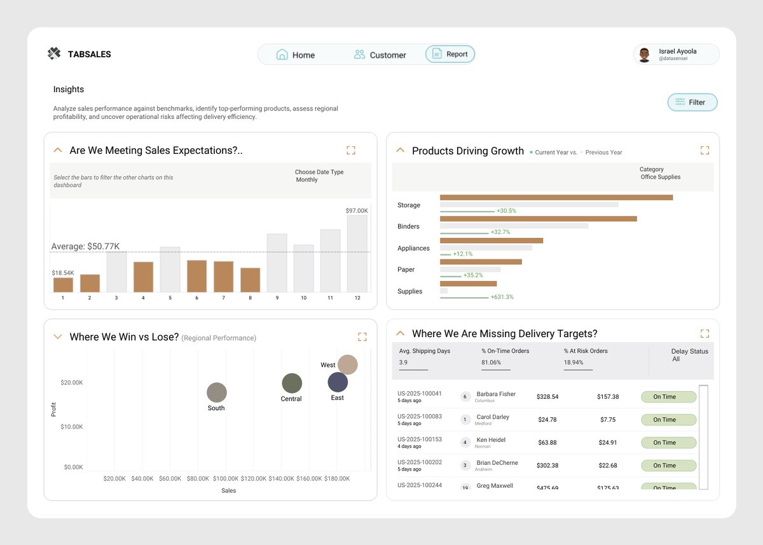Maximize the Products Driving Growth chart
This screenshot has height=545, width=763.
click(x=705, y=150)
